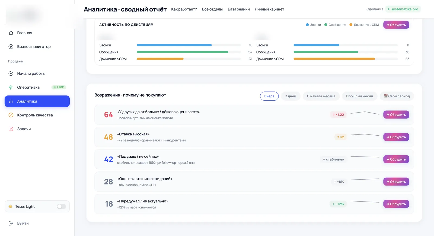Screen dimensions: 434x236
Task: Open Оперативка sidebar item
Action: pyautogui.click(x=37, y=87)
